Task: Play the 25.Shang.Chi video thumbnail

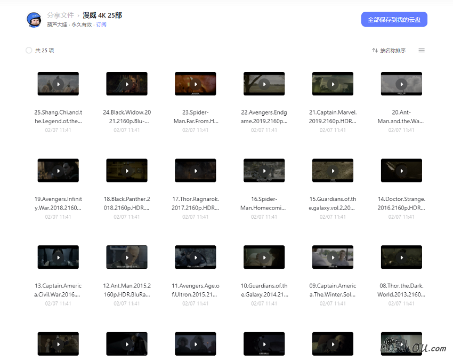Action: tap(58, 84)
